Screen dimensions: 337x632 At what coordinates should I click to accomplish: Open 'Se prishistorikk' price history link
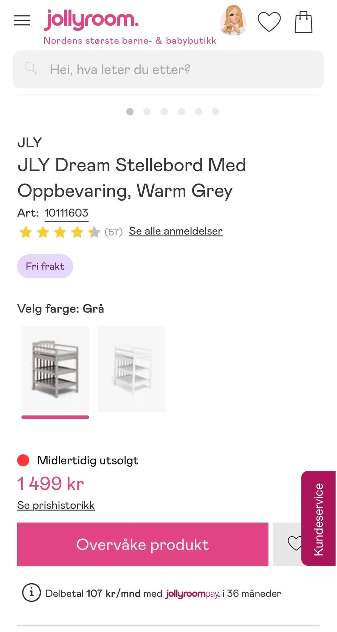tap(56, 505)
